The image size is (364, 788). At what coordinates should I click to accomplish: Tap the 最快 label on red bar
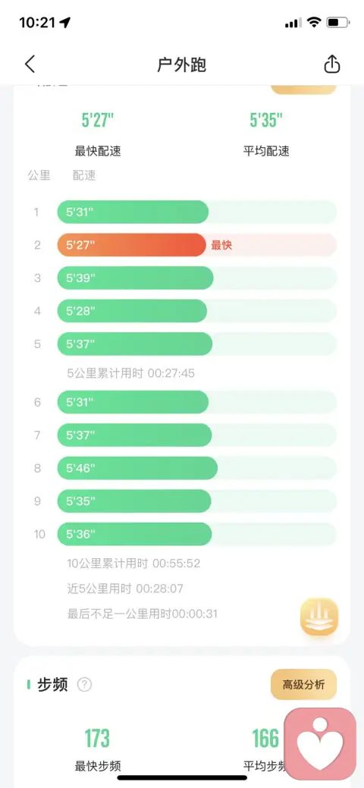point(221,245)
